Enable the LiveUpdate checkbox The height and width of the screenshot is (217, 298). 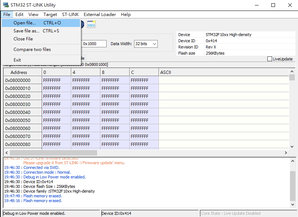(x=270, y=59)
